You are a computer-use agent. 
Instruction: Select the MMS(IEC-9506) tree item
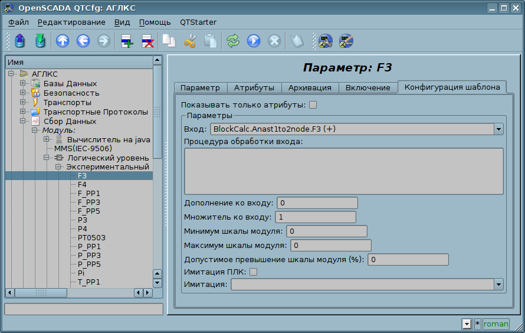(x=83, y=148)
